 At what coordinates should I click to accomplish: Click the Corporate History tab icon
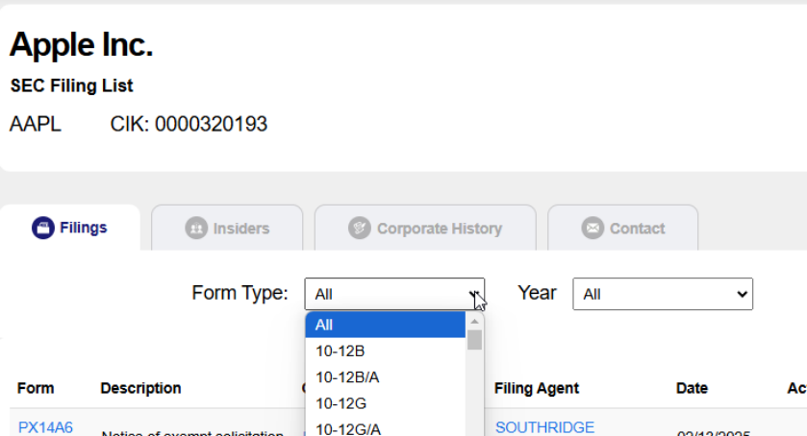tap(359, 229)
